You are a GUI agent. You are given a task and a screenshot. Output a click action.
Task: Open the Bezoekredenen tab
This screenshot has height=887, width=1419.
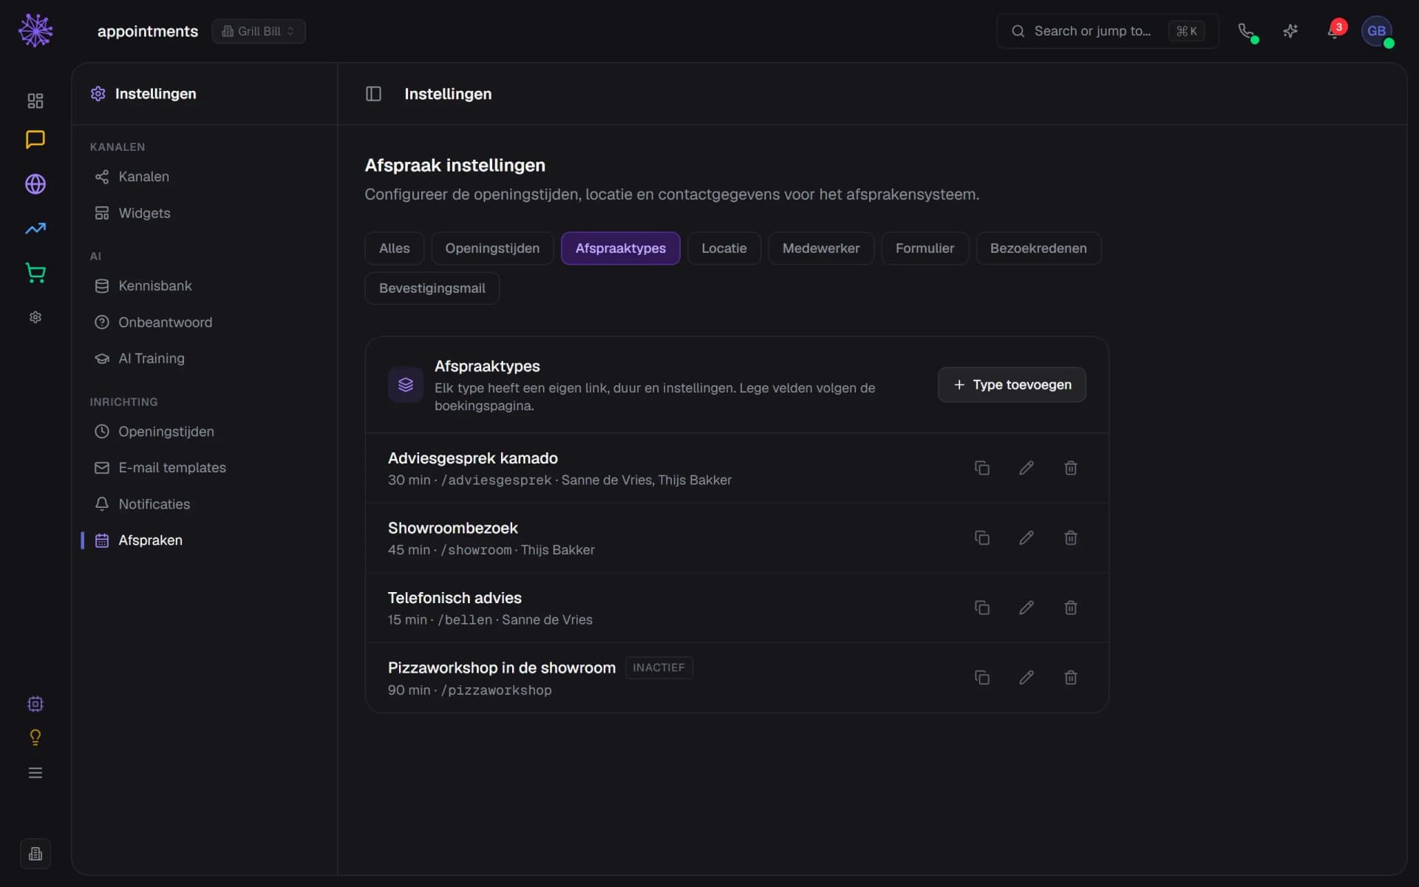(x=1038, y=248)
